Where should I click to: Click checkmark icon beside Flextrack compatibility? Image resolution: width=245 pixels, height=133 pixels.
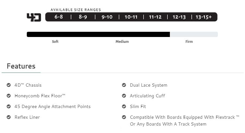pos(124,117)
